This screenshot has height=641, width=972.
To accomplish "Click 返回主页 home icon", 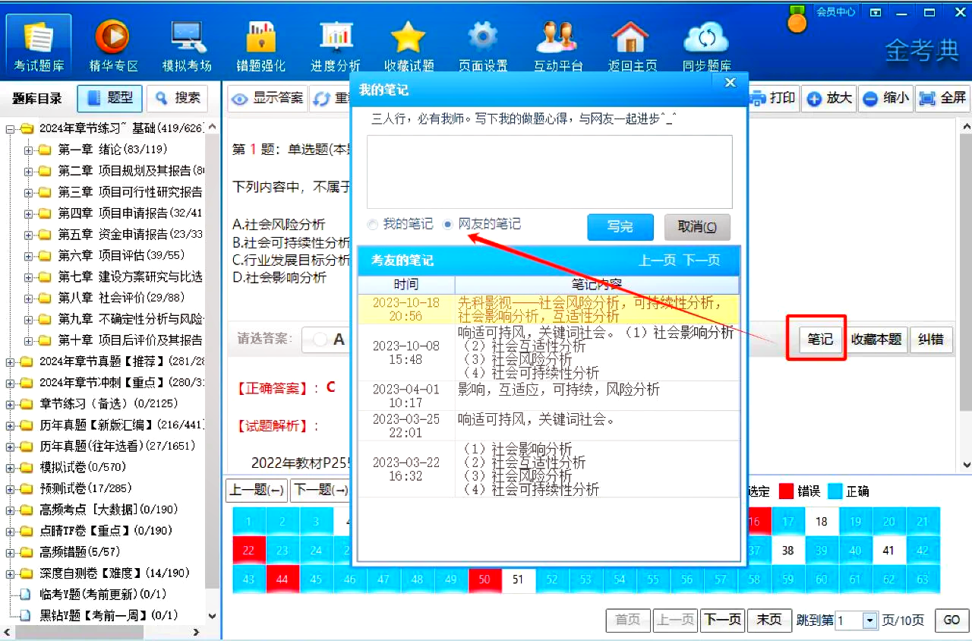I will pos(632,45).
